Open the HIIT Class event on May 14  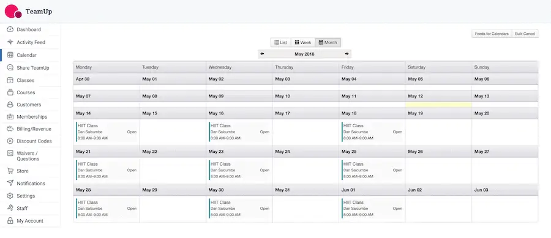(107, 132)
